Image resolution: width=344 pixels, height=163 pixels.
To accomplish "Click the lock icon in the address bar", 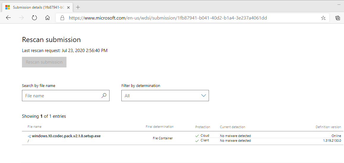I will pos(62,18).
